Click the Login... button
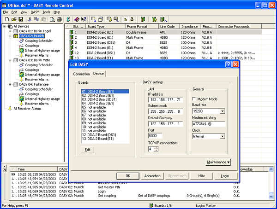 [x=226, y=176]
